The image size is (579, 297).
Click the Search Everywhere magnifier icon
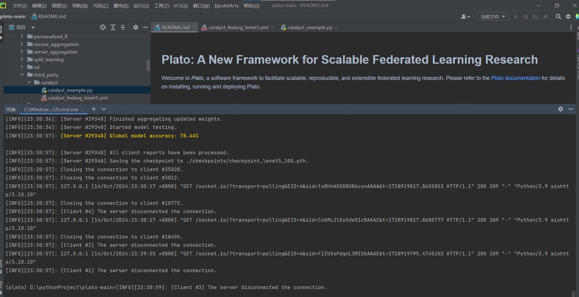pyautogui.click(x=558, y=17)
